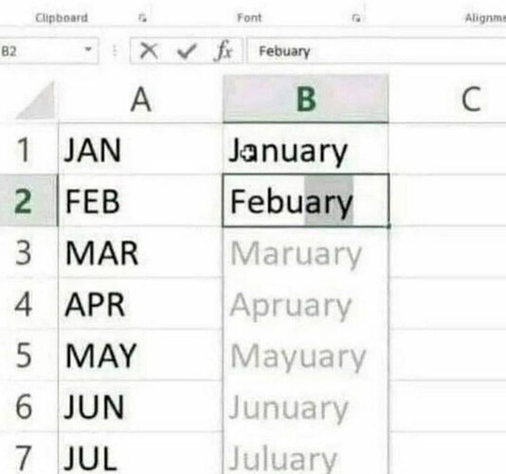The width and height of the screenshot is (506, 474).
Task: Click the fill handle of cell B2
Action: pos(389,227)
